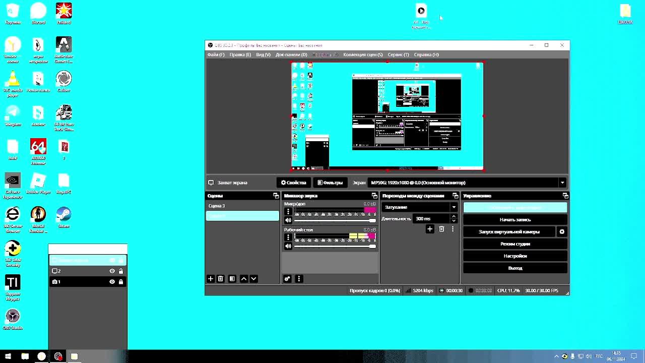645x363 pixels.
Task: Open 360 Total Security shortcut
Action: 13,254
